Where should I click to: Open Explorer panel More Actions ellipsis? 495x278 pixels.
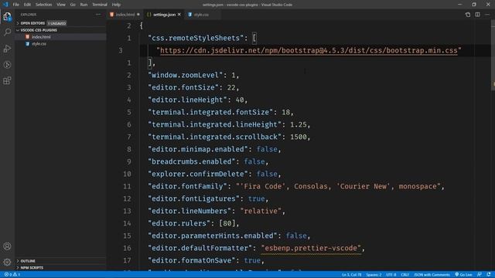point(98,15)
